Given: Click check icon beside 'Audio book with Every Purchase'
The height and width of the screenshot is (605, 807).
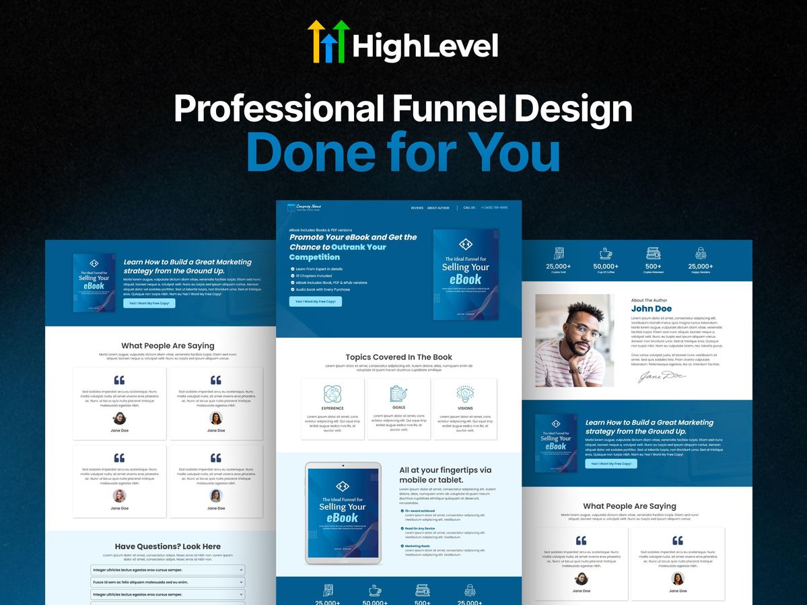Looking at the screenshot, I should click(292, 289).
